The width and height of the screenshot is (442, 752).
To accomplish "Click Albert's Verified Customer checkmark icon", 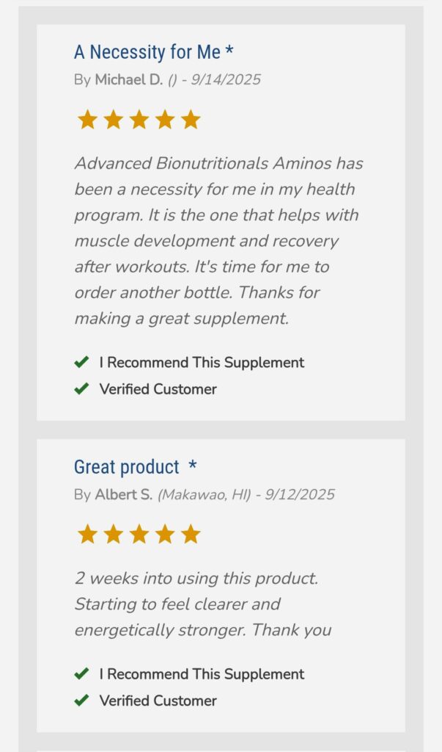I will point(81,700).
